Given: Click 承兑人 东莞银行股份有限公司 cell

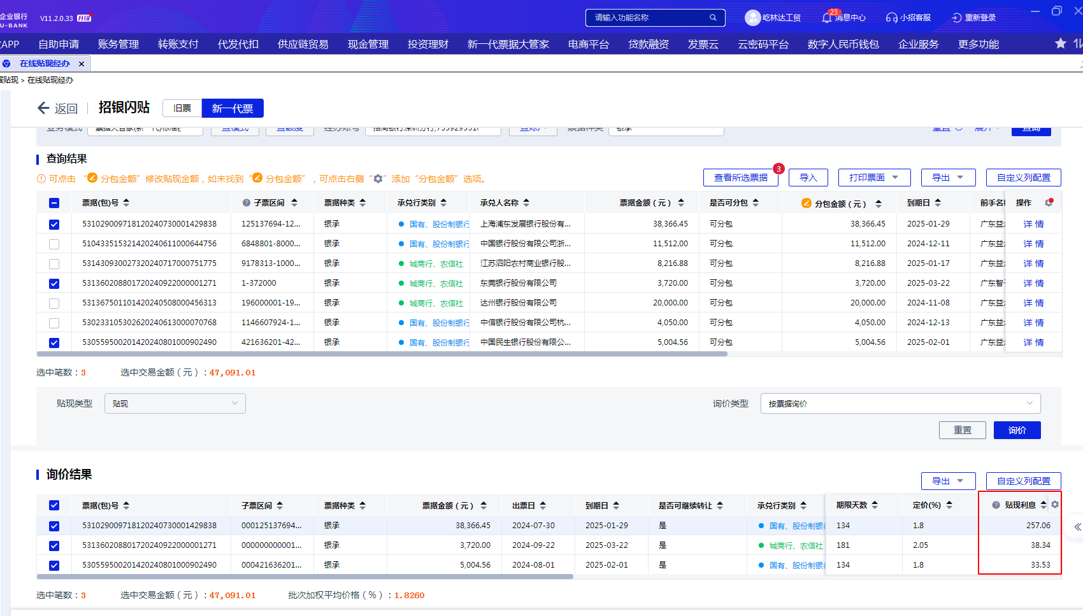Looking at the screenshot, I should pyautogui.click(x=519, y=283).
